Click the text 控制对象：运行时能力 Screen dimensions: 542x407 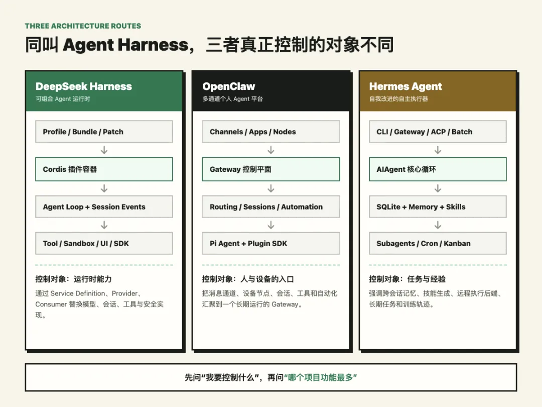pos(73,279)
